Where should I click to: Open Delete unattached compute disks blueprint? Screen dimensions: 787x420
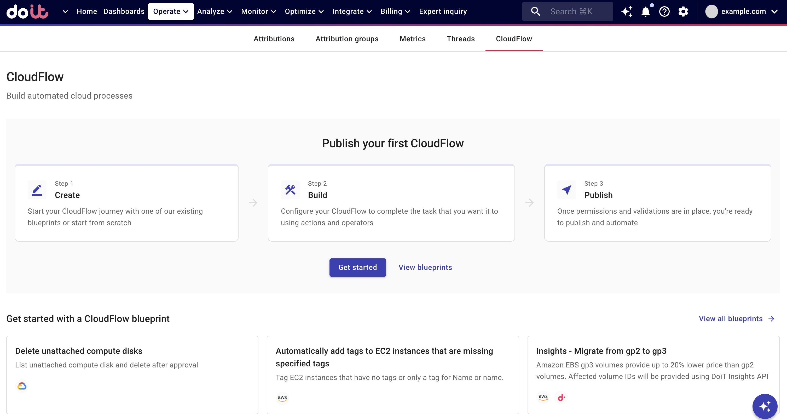[132, 375]
